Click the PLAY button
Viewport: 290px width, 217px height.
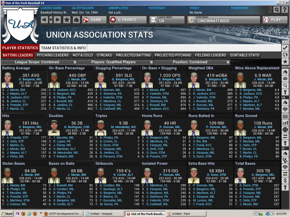tap(275, 20)
